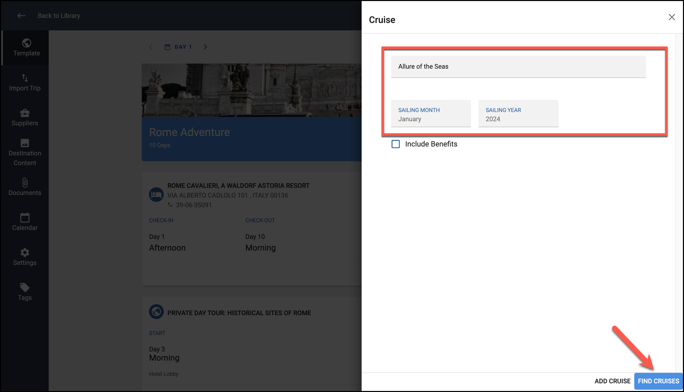Open the Suppliers briefcase section

pyautogui.click(x=25, y=118)
